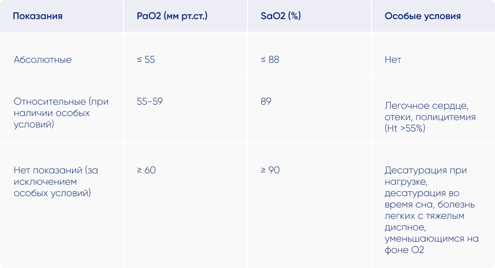Click the "89" SaO2 value
Screen dimensions: 495x268
(266, 101)
